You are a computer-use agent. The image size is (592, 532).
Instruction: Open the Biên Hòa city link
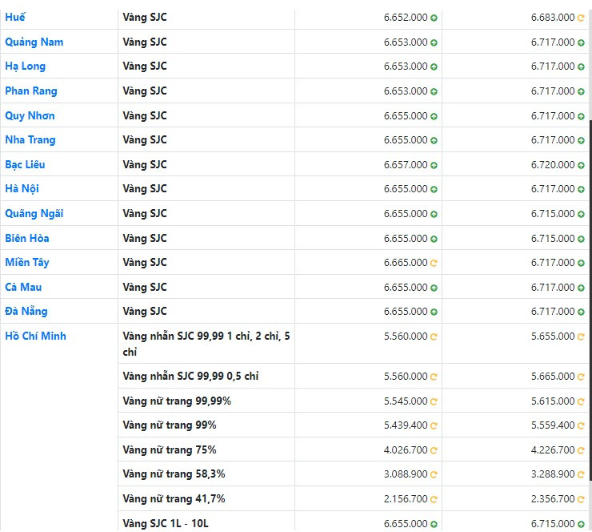[x=27, y=238]
